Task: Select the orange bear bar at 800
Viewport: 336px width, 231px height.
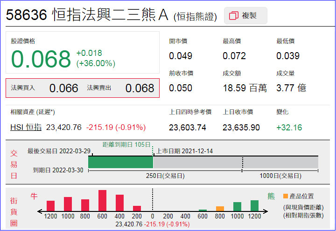Action: click(x=220, y=209)
